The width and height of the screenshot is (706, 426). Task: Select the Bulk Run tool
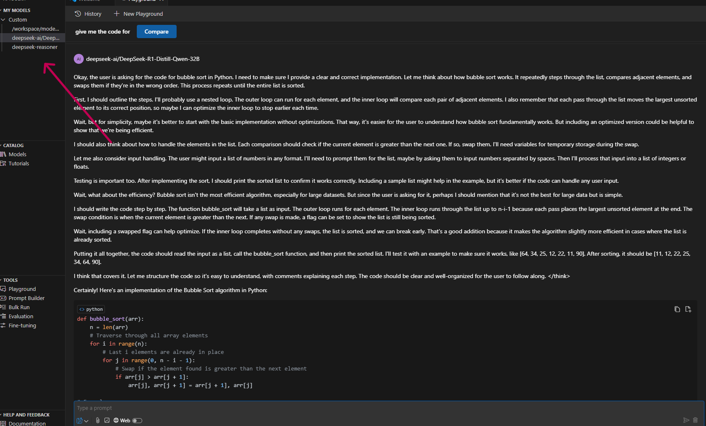(19, 307)
